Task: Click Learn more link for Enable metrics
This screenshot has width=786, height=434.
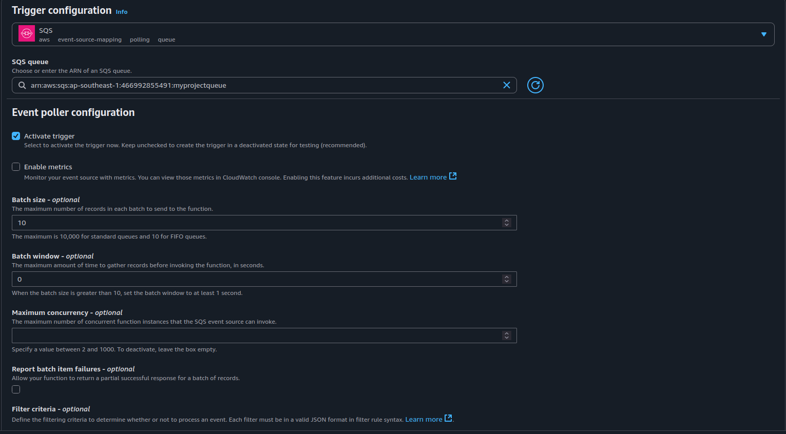Action: [x=428, y=177]
